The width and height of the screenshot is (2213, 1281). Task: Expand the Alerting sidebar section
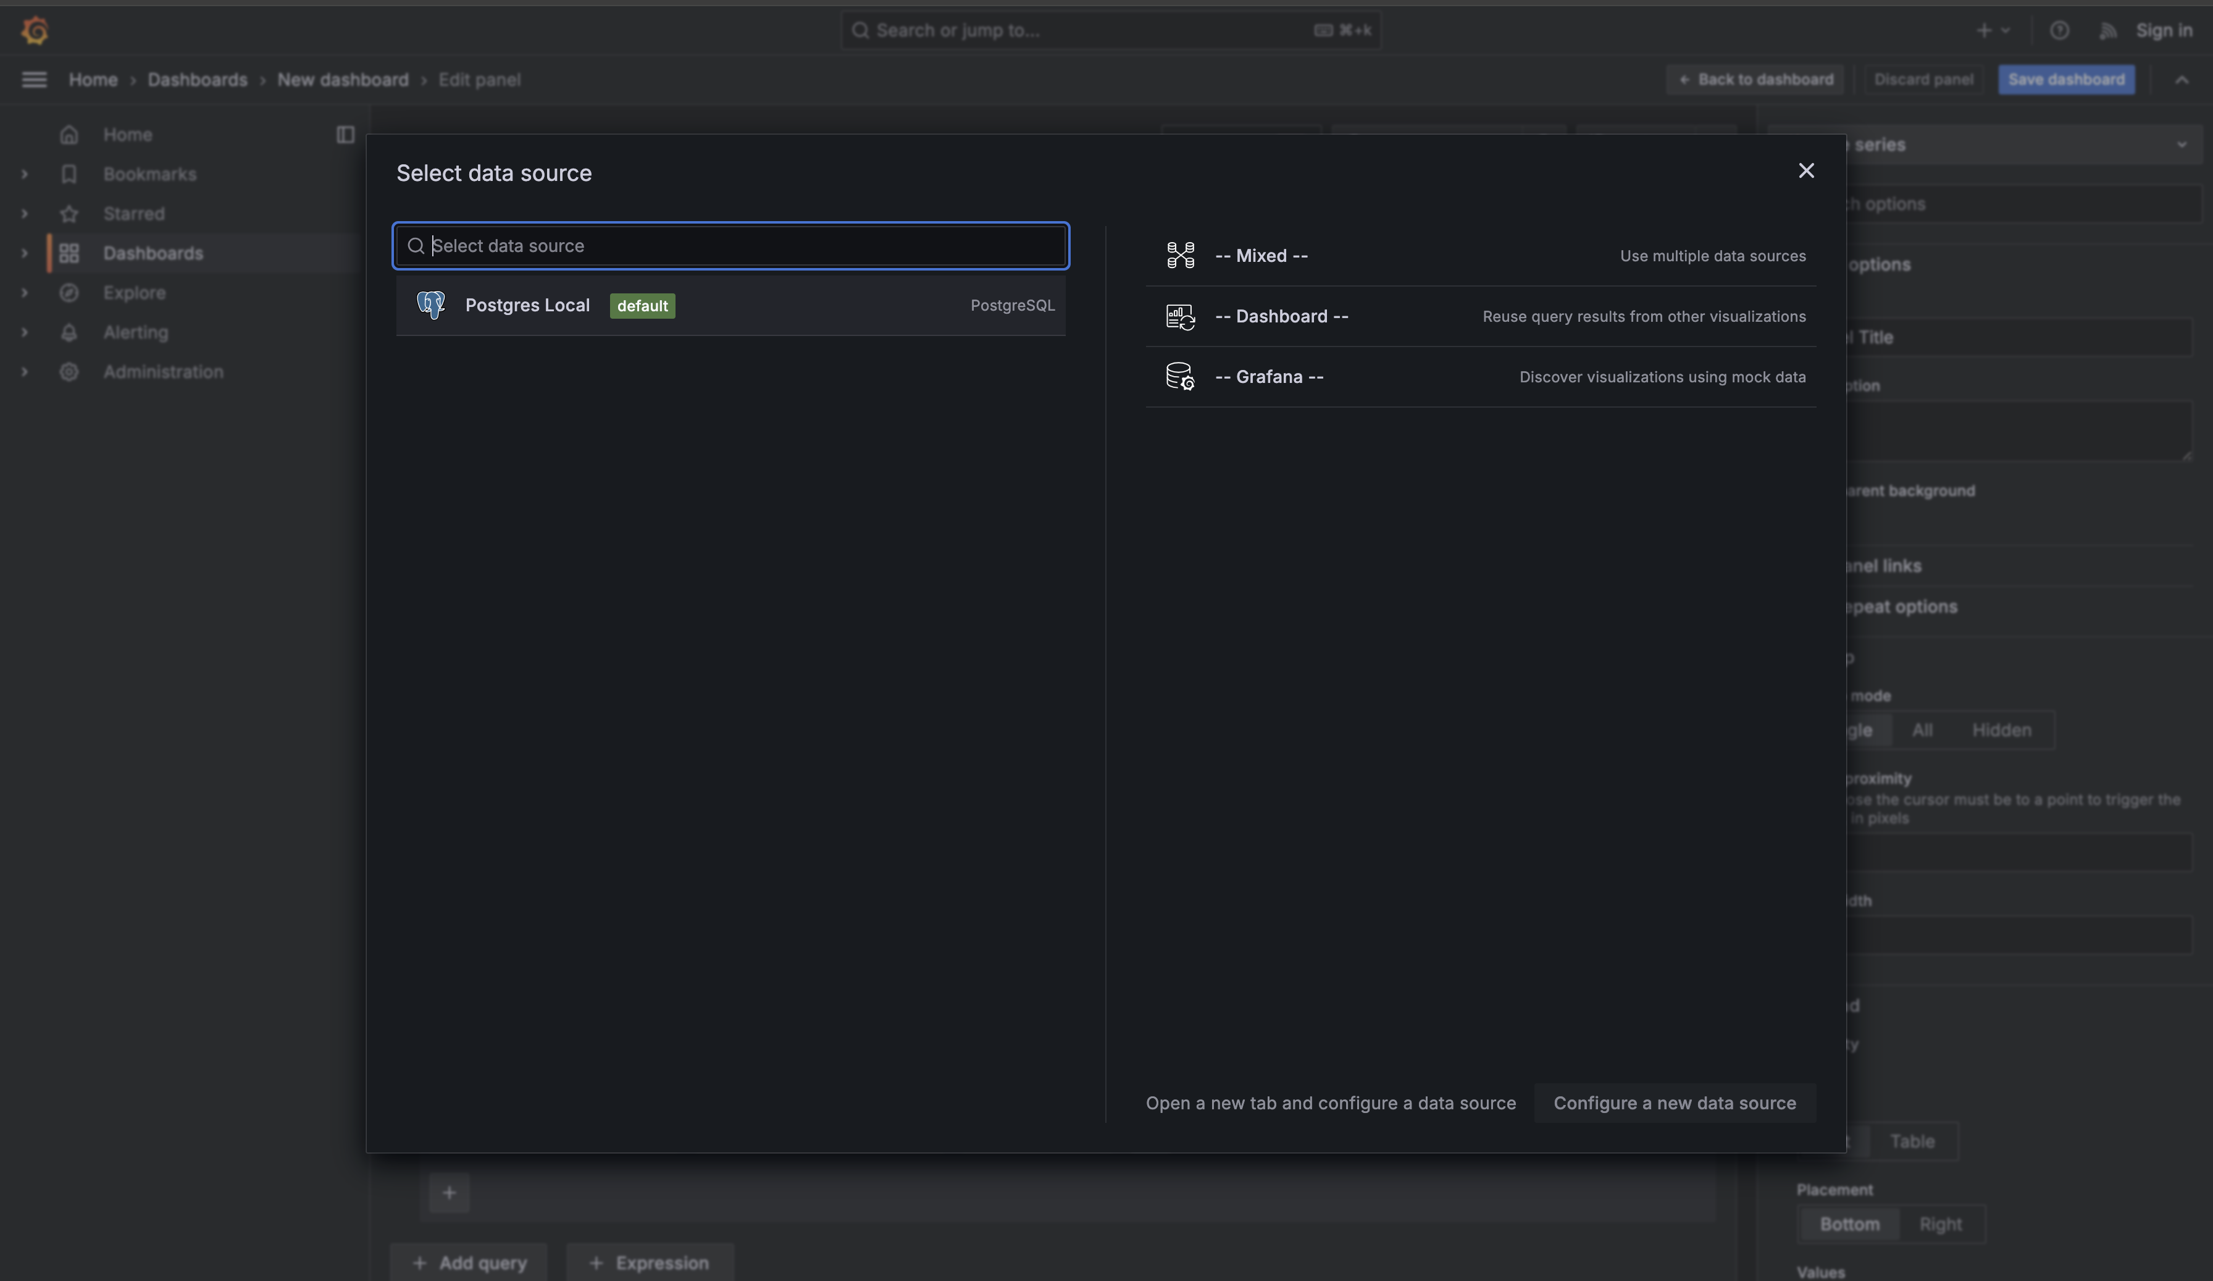click(x=25, y=332)
